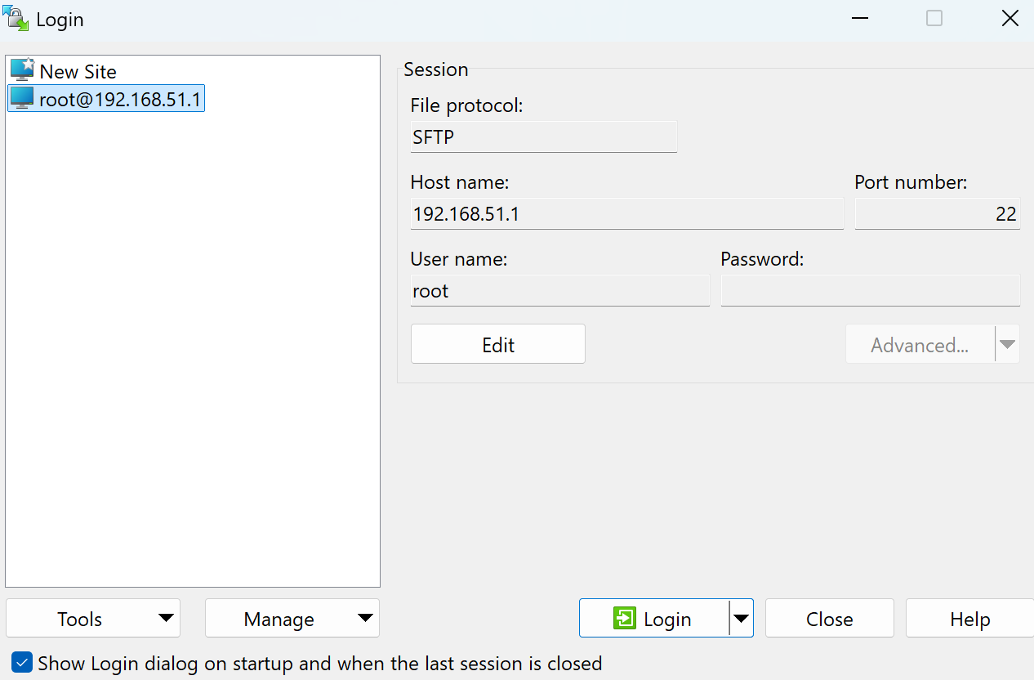The width and height of the screenshot is (1034, 680).
Task: Select the New Site entry
Action: [78, 71]
